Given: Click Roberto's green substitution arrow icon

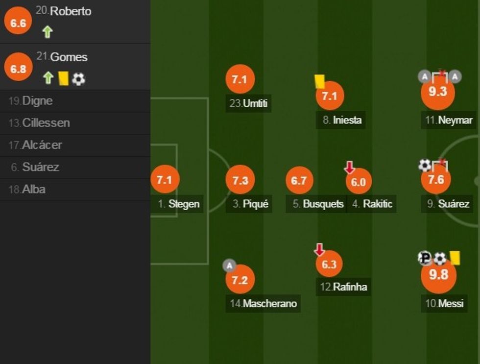Looking at the screenshot, I should click(47, 32).
